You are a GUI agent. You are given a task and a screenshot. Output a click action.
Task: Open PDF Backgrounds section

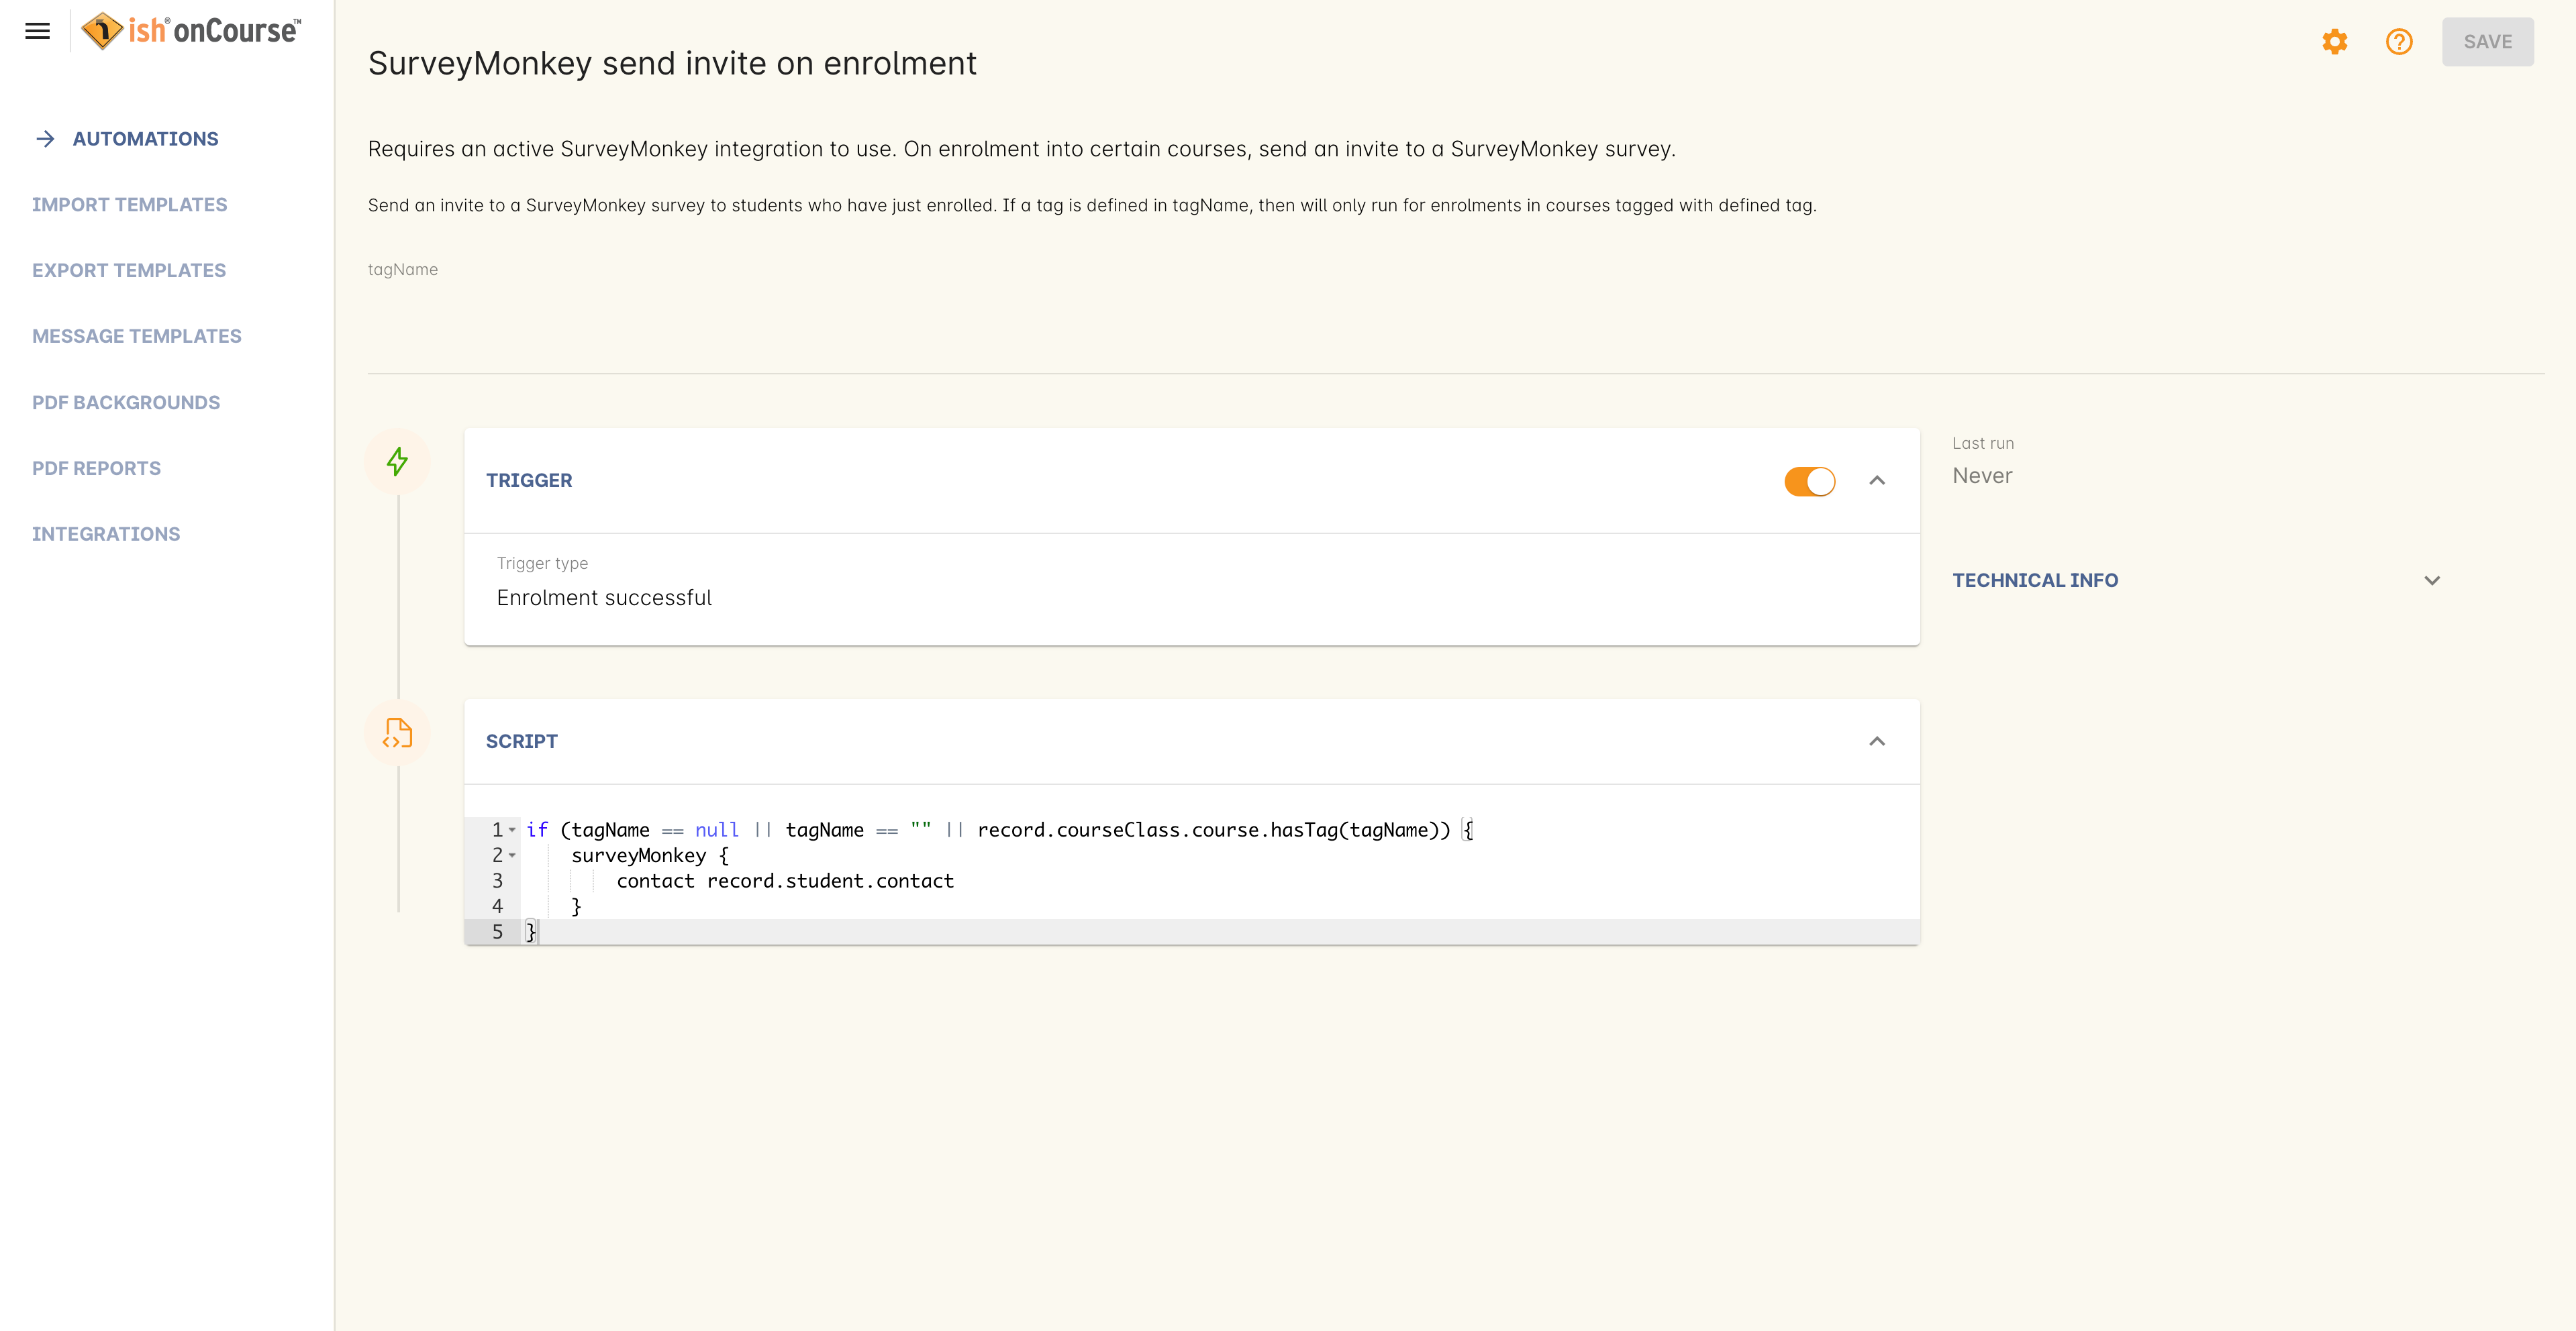click(126, 403)
